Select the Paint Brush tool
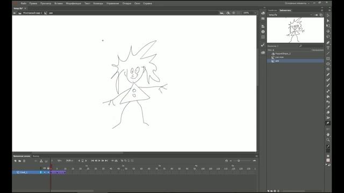 coord(328,80)
